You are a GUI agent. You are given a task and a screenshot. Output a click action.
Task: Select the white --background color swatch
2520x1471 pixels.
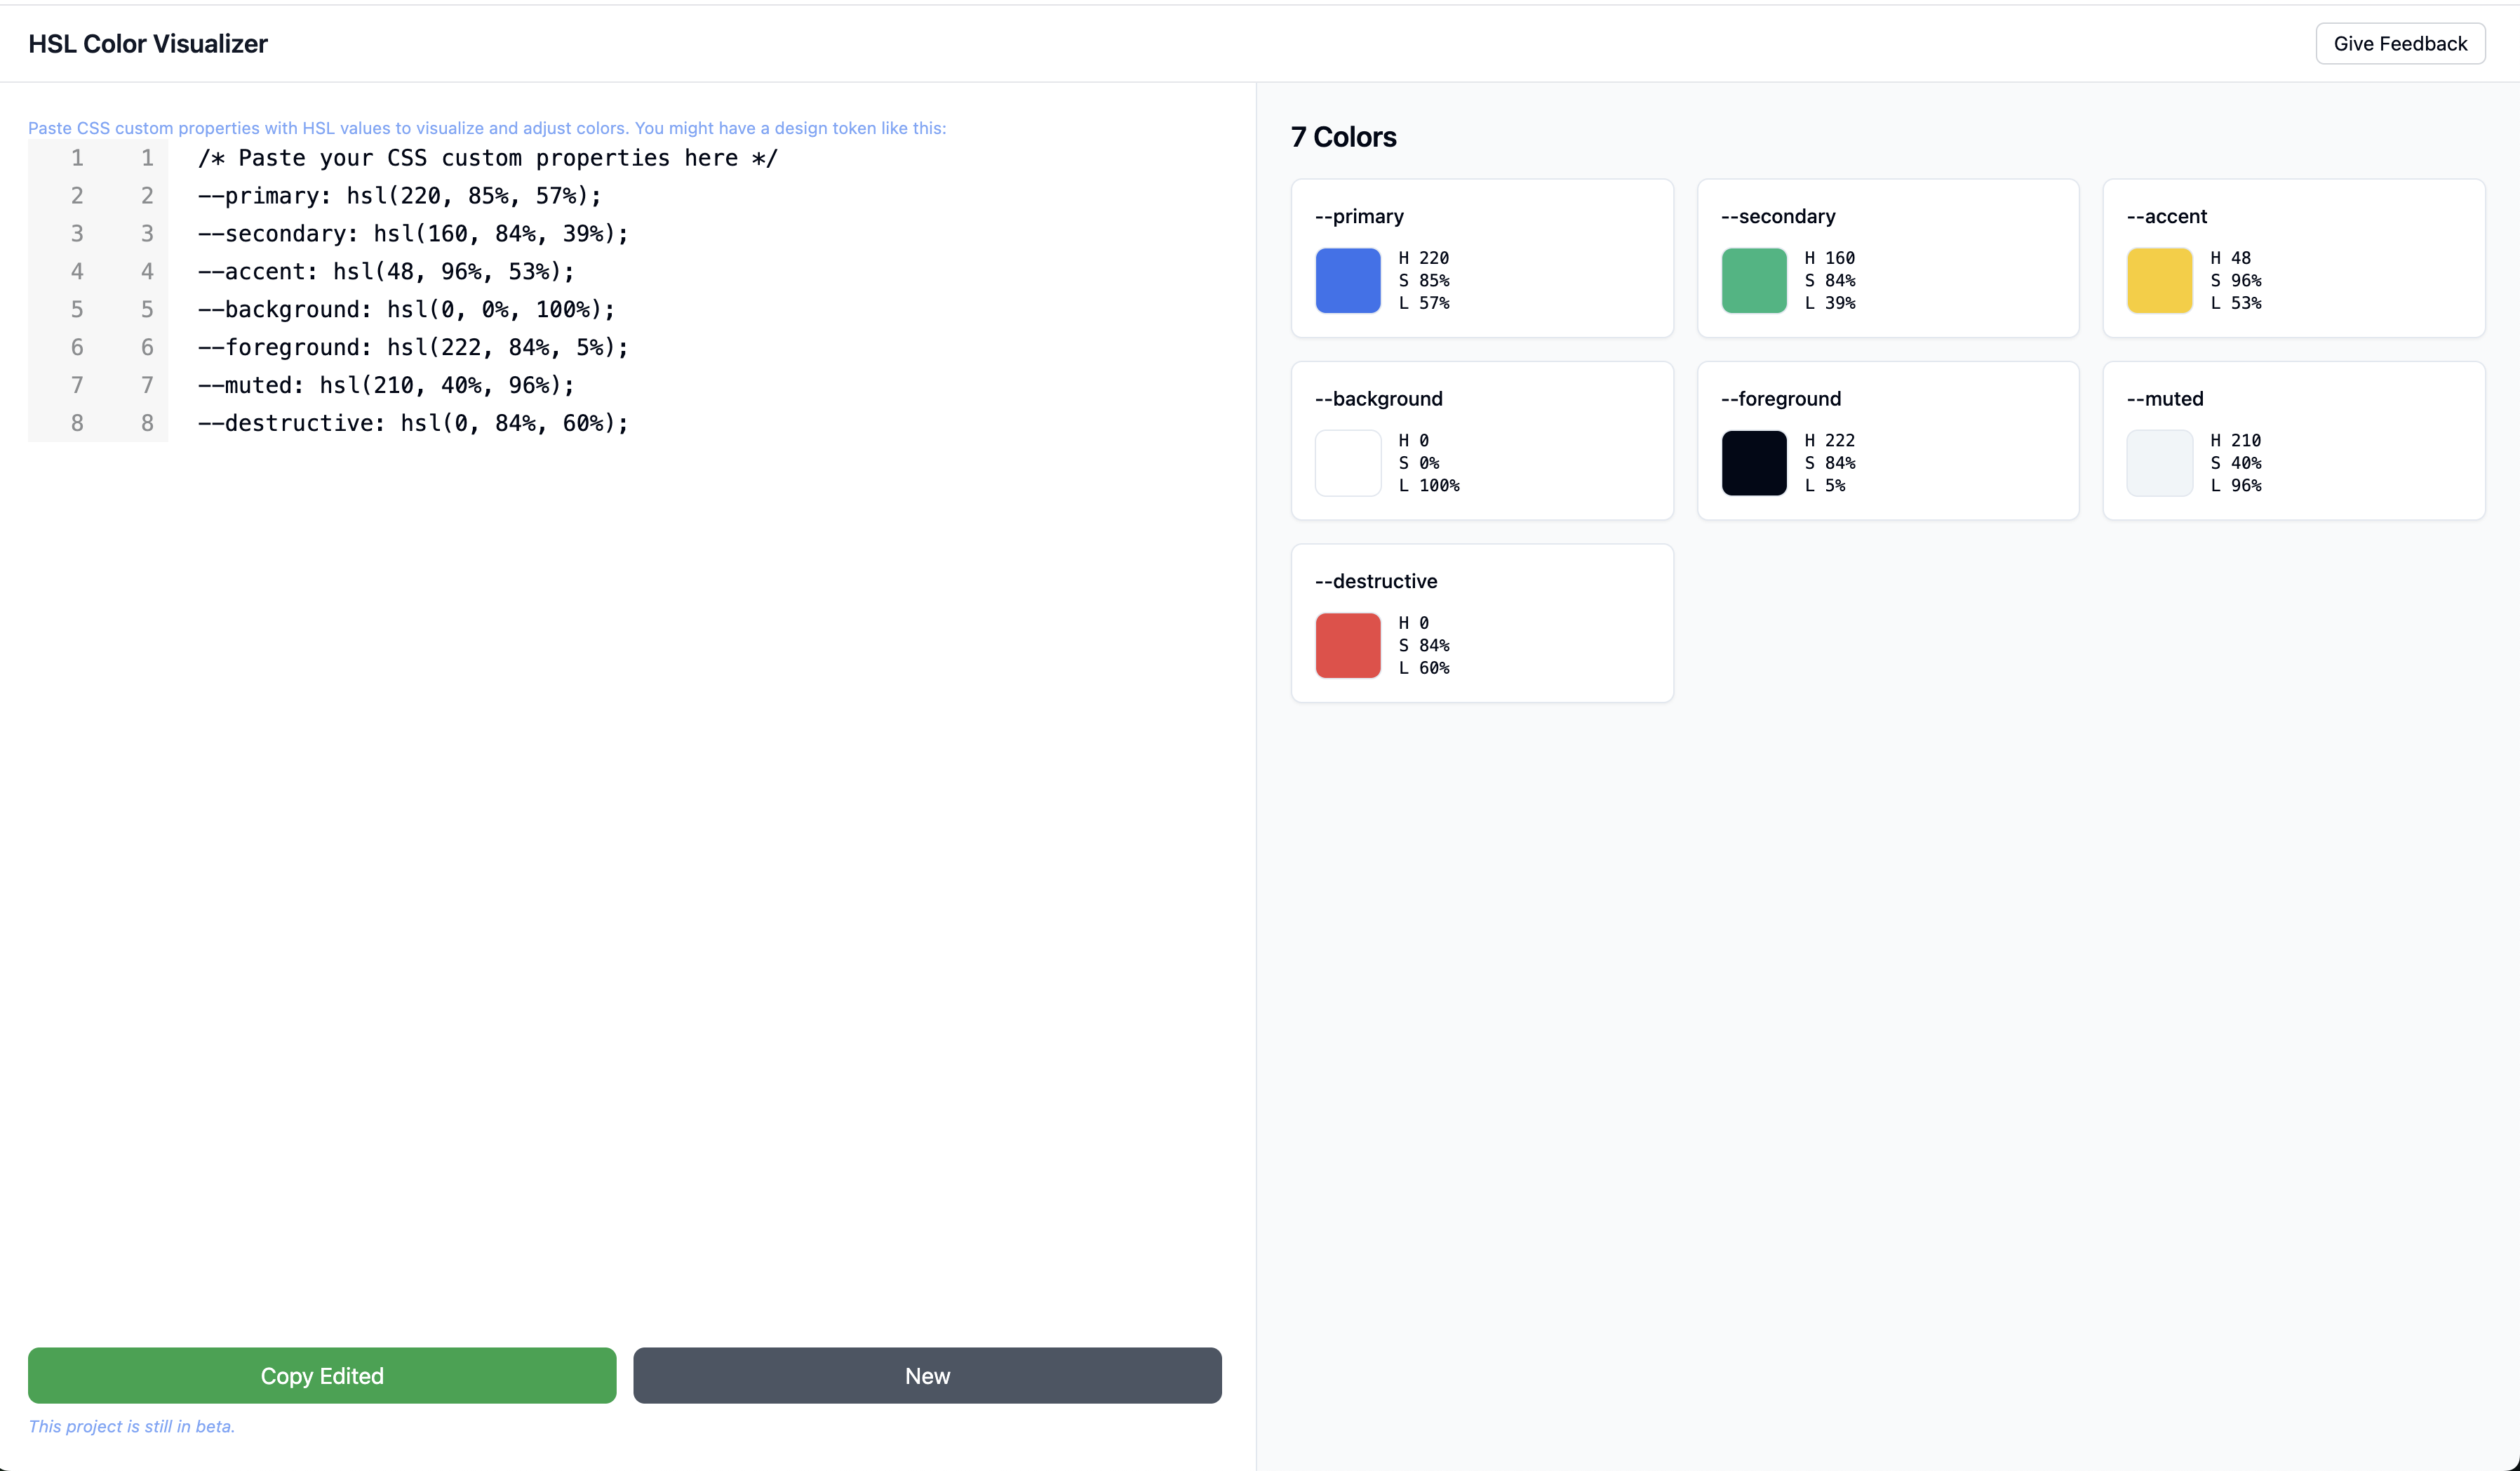click(x=1348, y=463)
